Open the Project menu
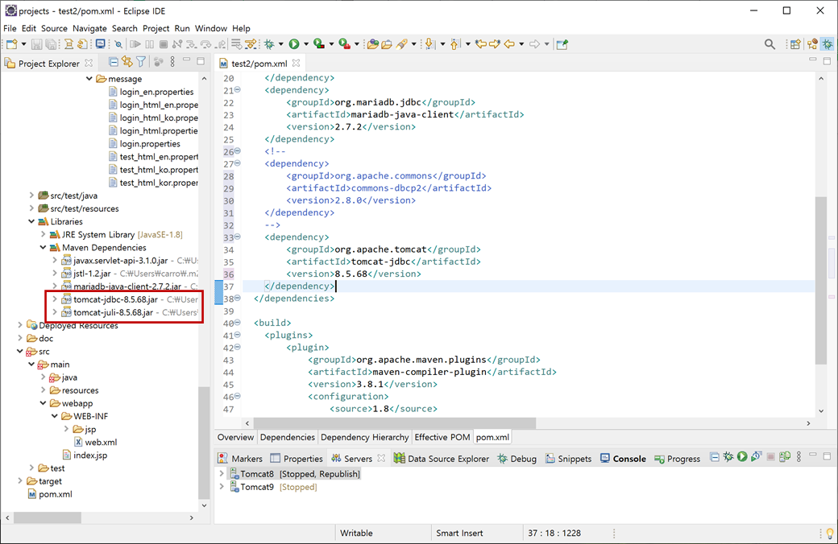838x544 pixels. 156,28
